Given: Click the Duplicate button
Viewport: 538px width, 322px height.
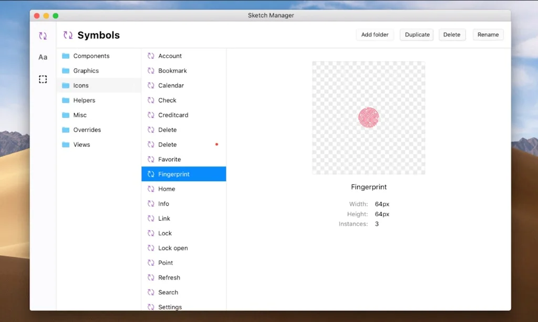Looking at the screenshot, I should point(416,34).
